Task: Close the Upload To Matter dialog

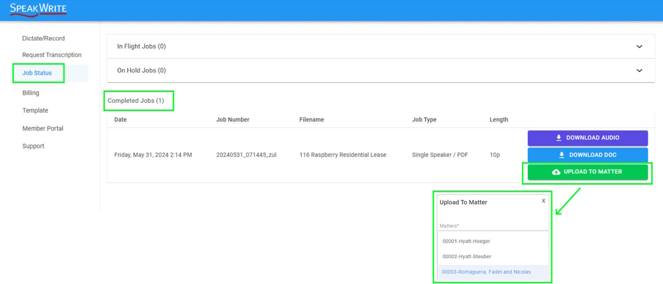Action: click(x=543, y=200)
